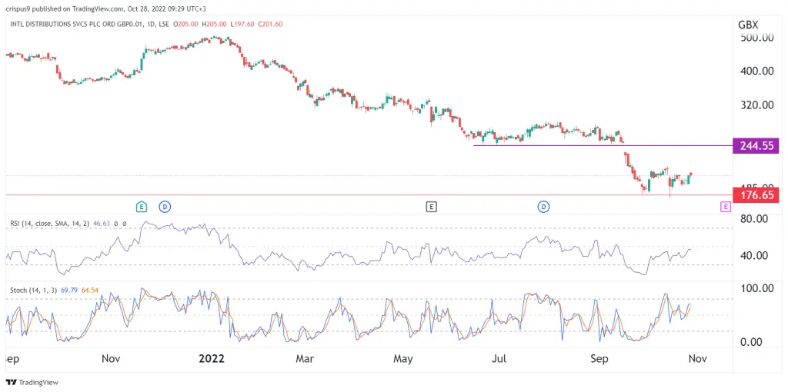Click the GBX currency label
Image resolution: width=788 pixels, height=392 pixels.
(748, 25)
